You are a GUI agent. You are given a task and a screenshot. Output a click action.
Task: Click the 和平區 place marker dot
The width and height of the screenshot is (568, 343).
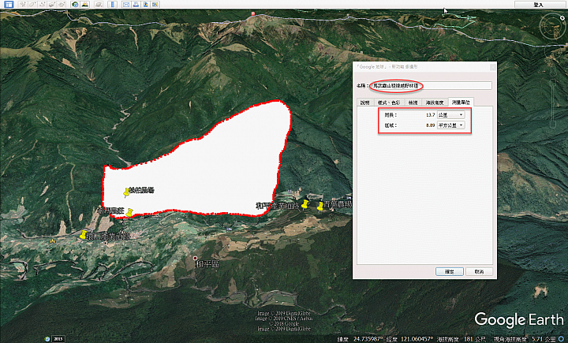pos(196,258)
